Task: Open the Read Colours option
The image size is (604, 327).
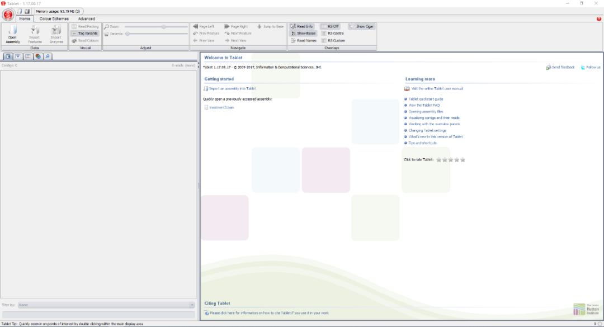Action: 85,40
